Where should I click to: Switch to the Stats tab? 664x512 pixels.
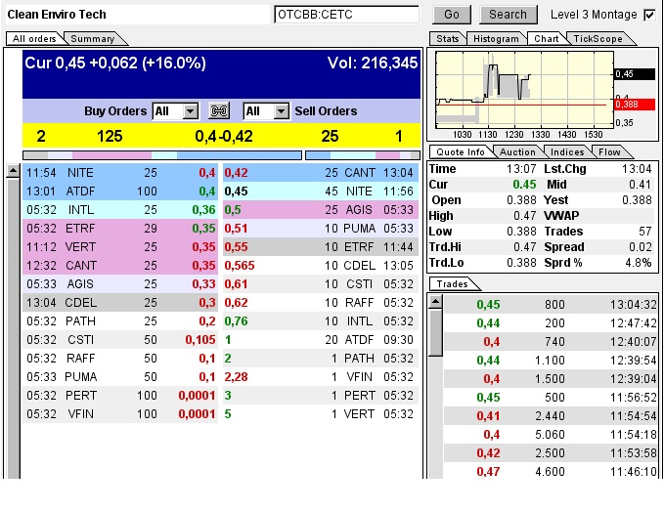(447, 38)
